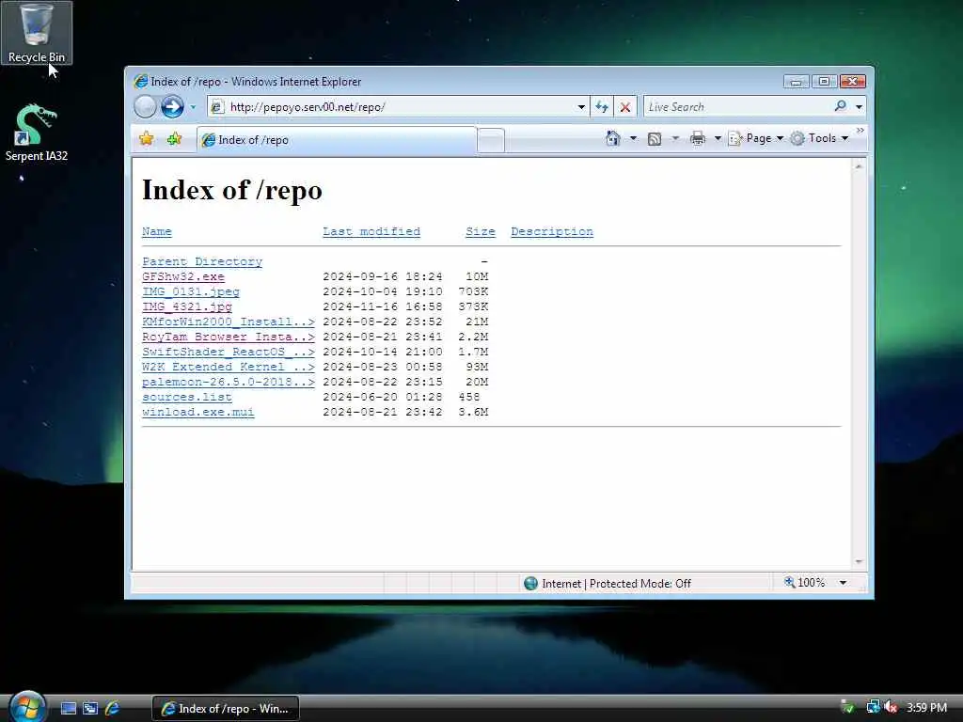Open the Favorites Center star icon
Screen dimensions: 963x722
147,139
